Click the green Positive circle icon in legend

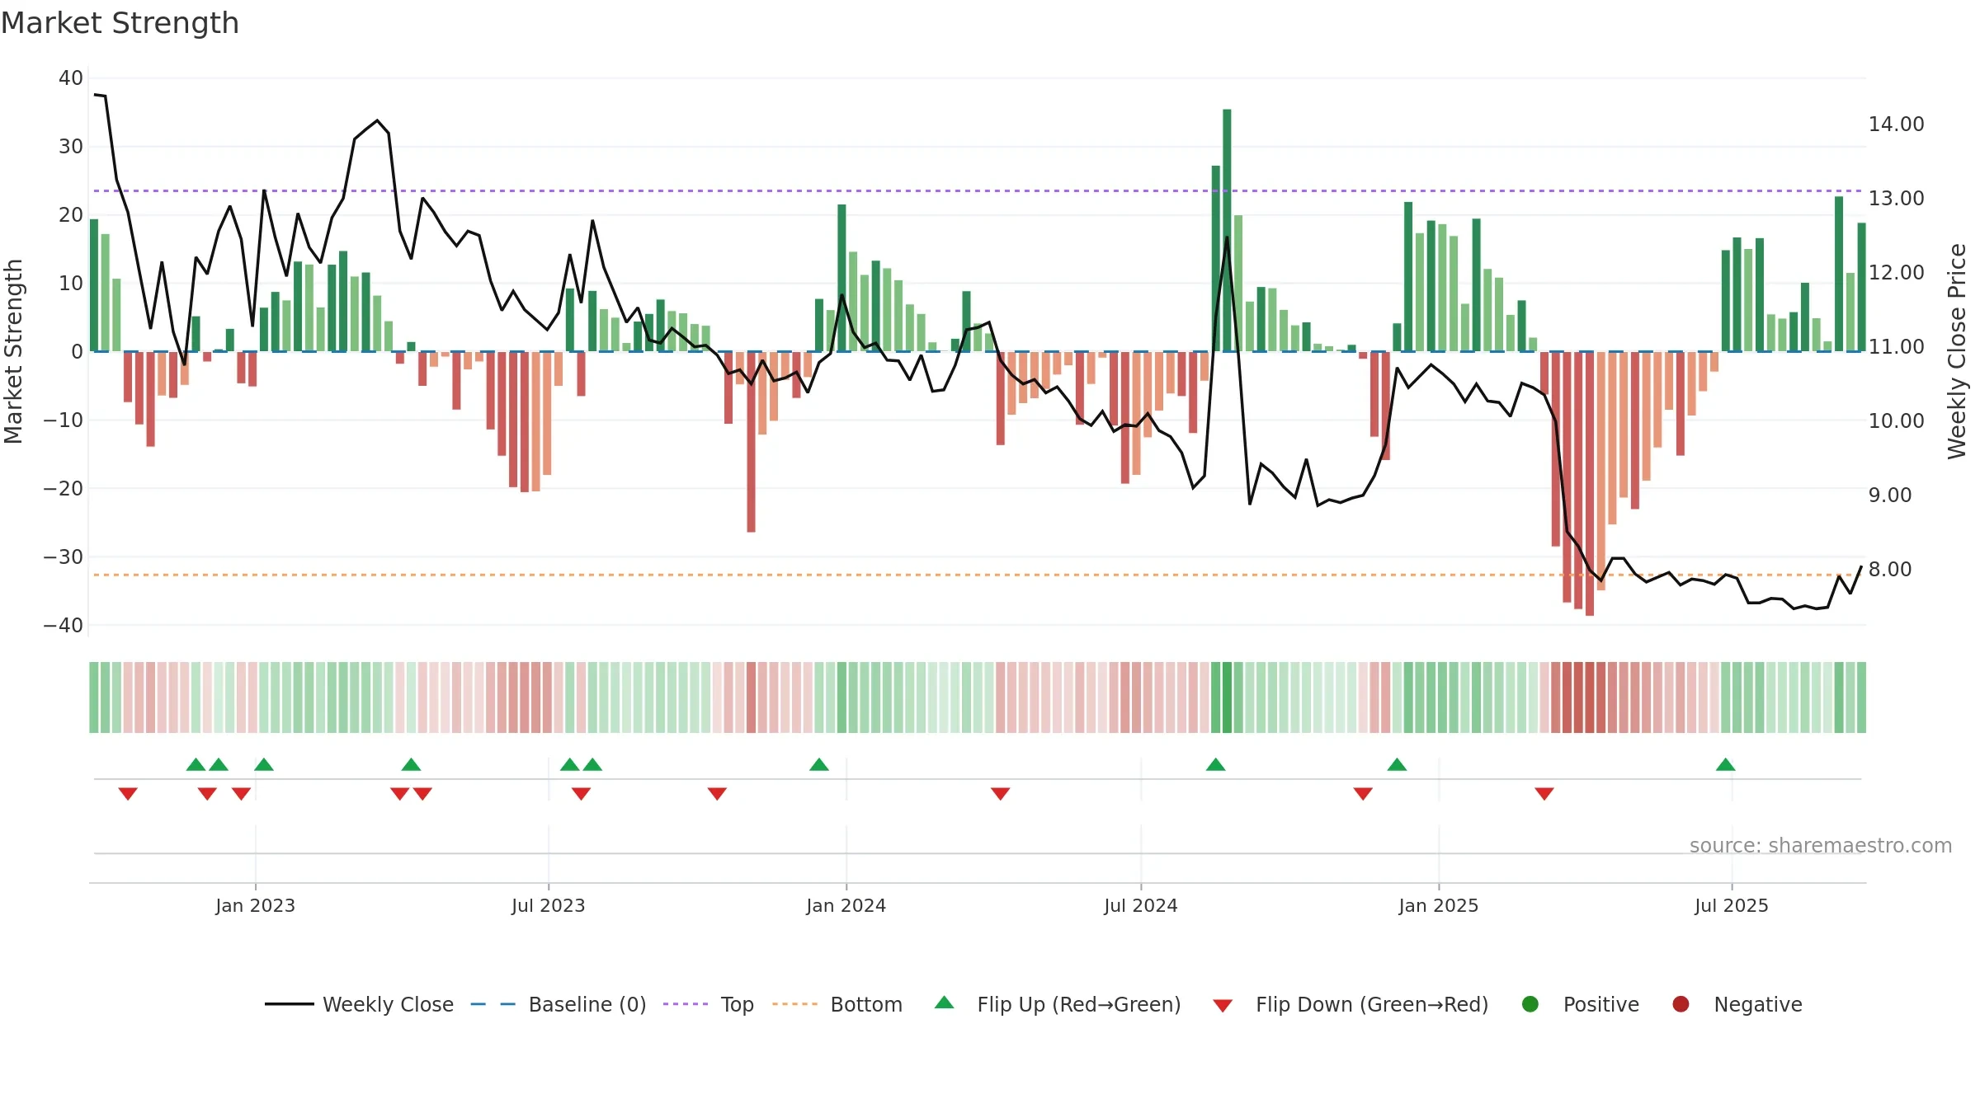pyautogui.click(x=1530, y=1004)
